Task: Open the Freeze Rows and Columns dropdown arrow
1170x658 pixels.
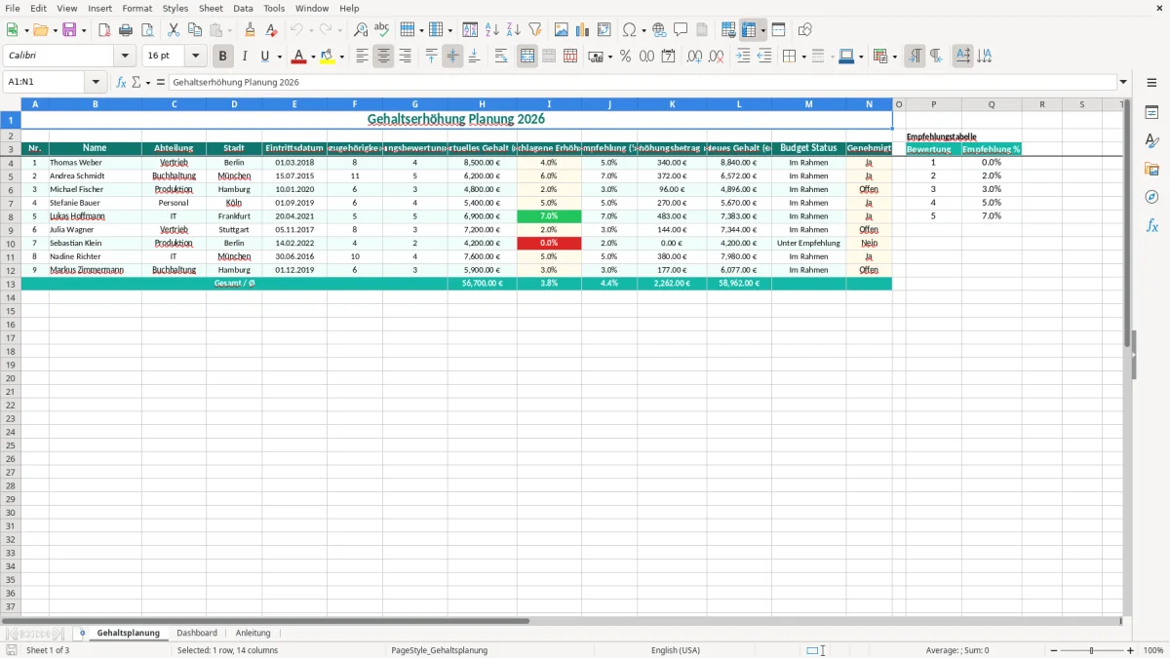Action: tap(763, 30)
